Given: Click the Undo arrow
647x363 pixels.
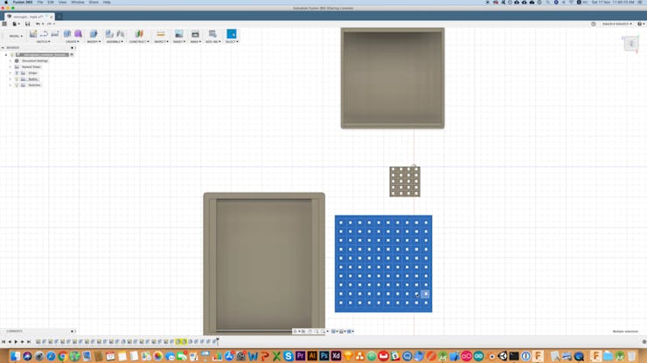Looking at the screenshot, I should [38, 24].
